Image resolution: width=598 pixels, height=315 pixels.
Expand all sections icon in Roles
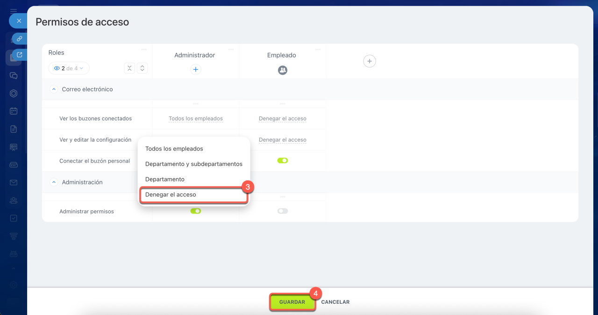click(142, 68)
